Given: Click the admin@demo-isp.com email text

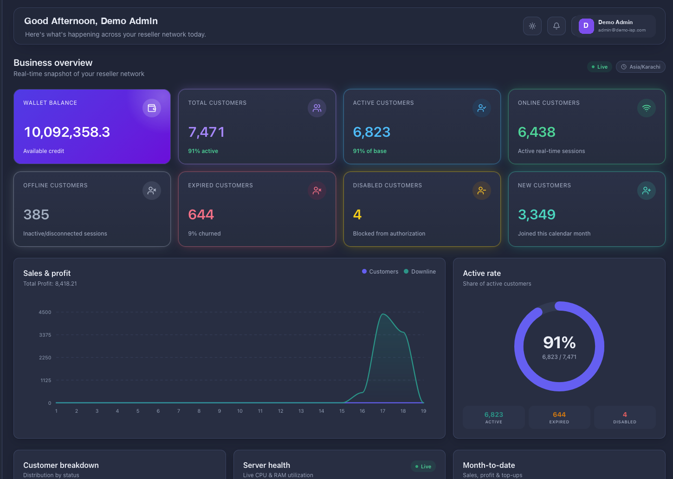Looking at the screenshot, I should click(622, 30).
